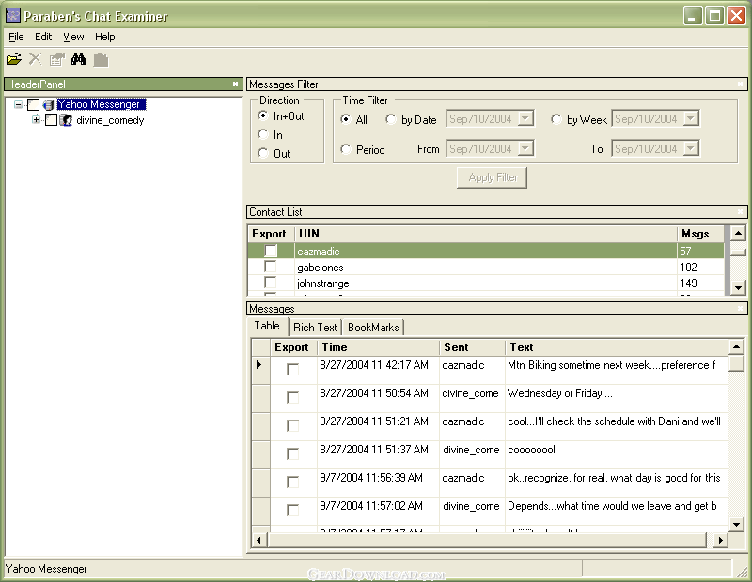Screen dimensions: 752x582
Task: Click the Properties toolbar icon
Action: [57, 59]
